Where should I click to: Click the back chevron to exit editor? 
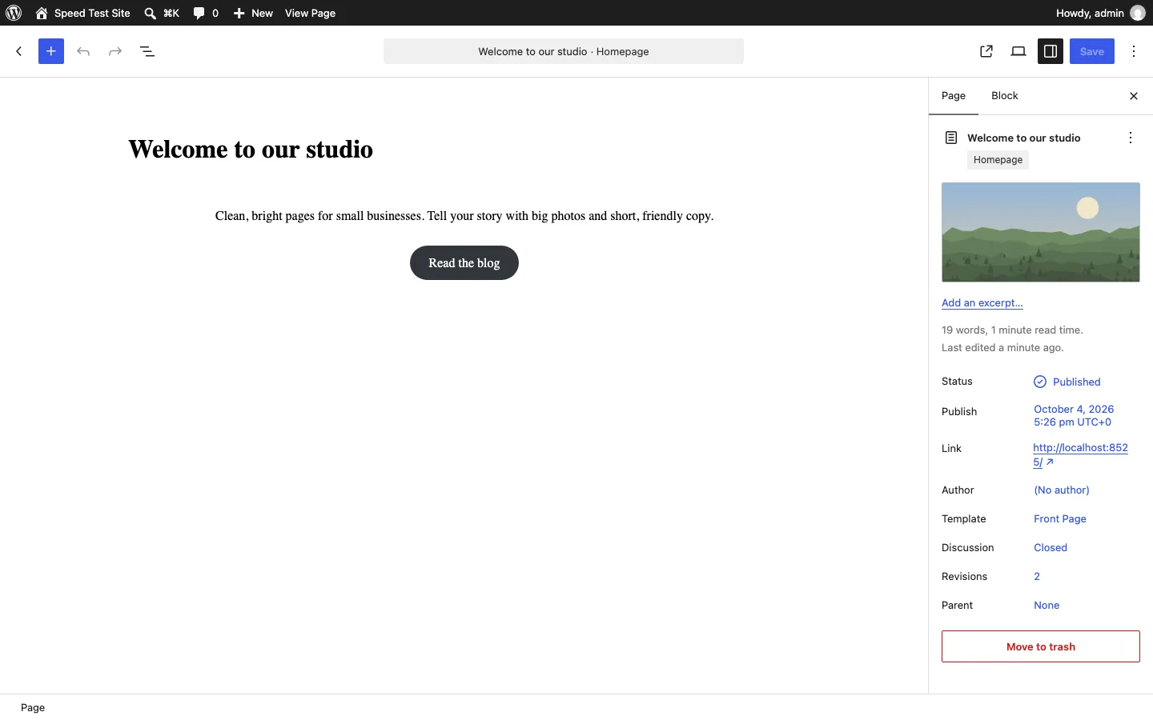[19, 51]
